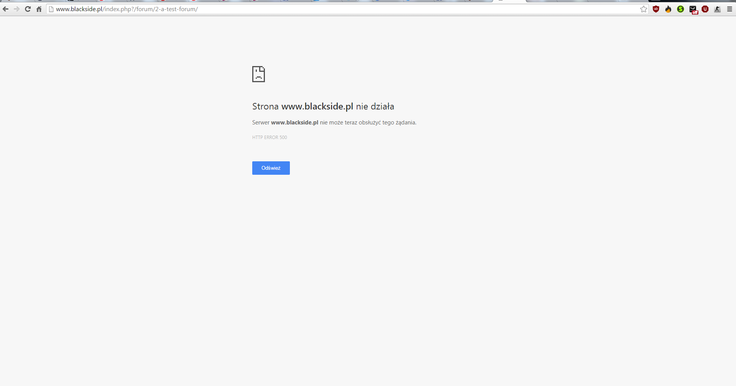Viewport: 736px width, 386px height.
Task: Open the Counter-Strike figure extension
Action: (x=717, y=9)
